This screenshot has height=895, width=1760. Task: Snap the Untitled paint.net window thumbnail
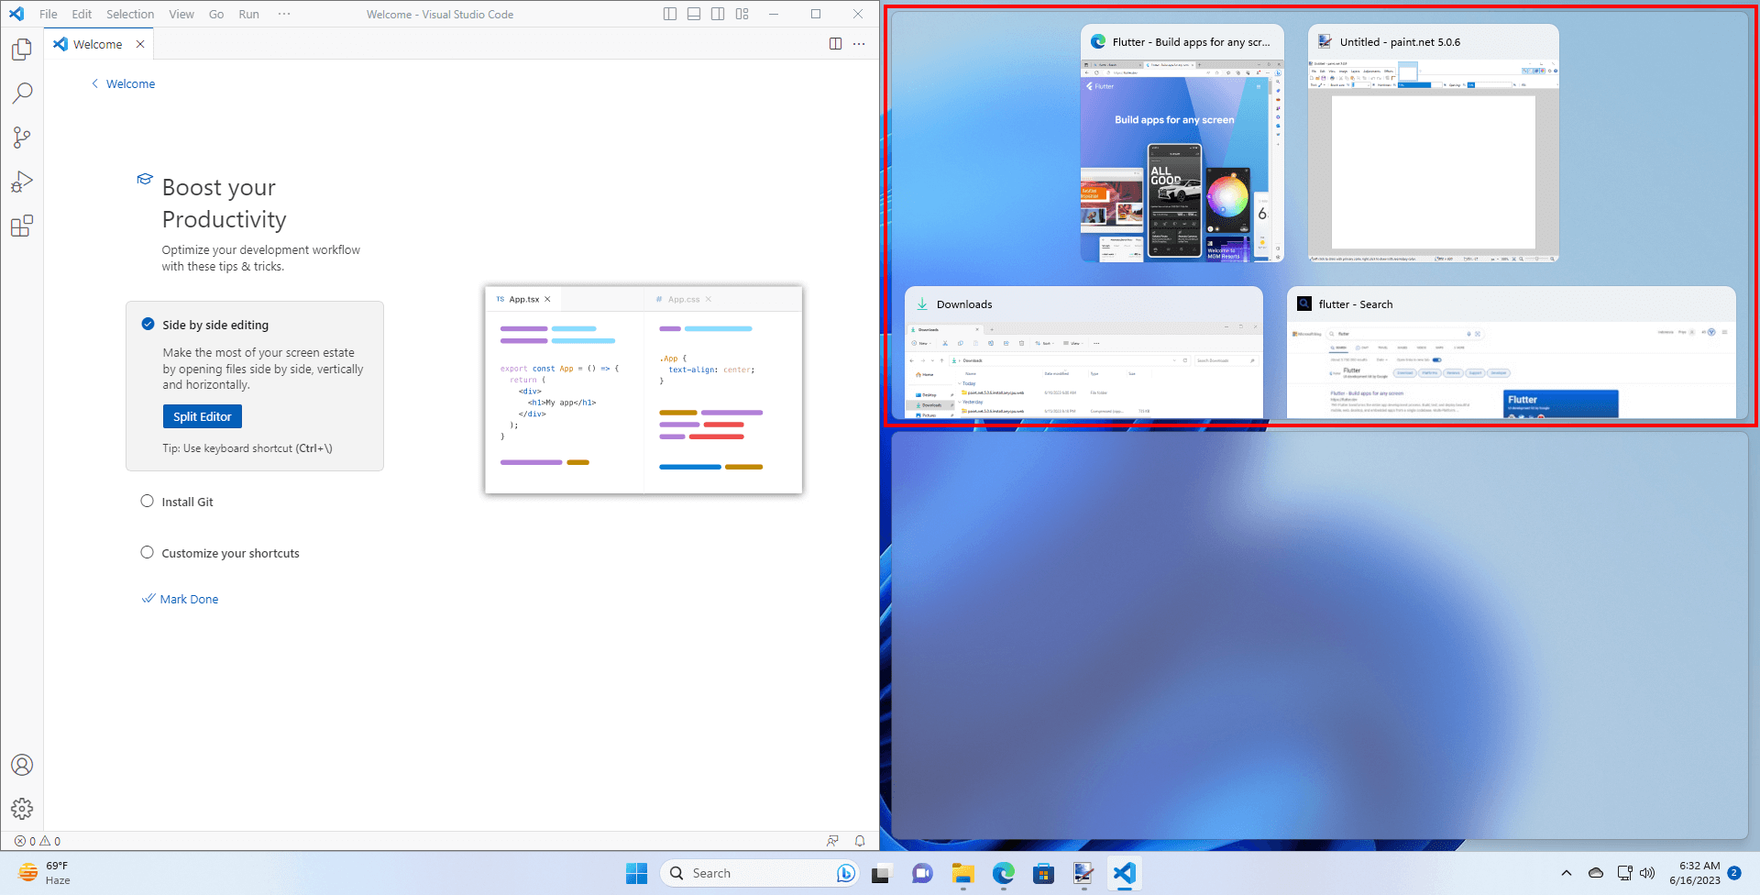click(1434, 143)
